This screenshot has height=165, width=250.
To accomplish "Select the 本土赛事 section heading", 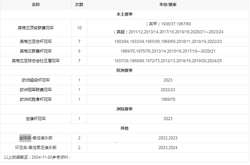I will (125, 14).
